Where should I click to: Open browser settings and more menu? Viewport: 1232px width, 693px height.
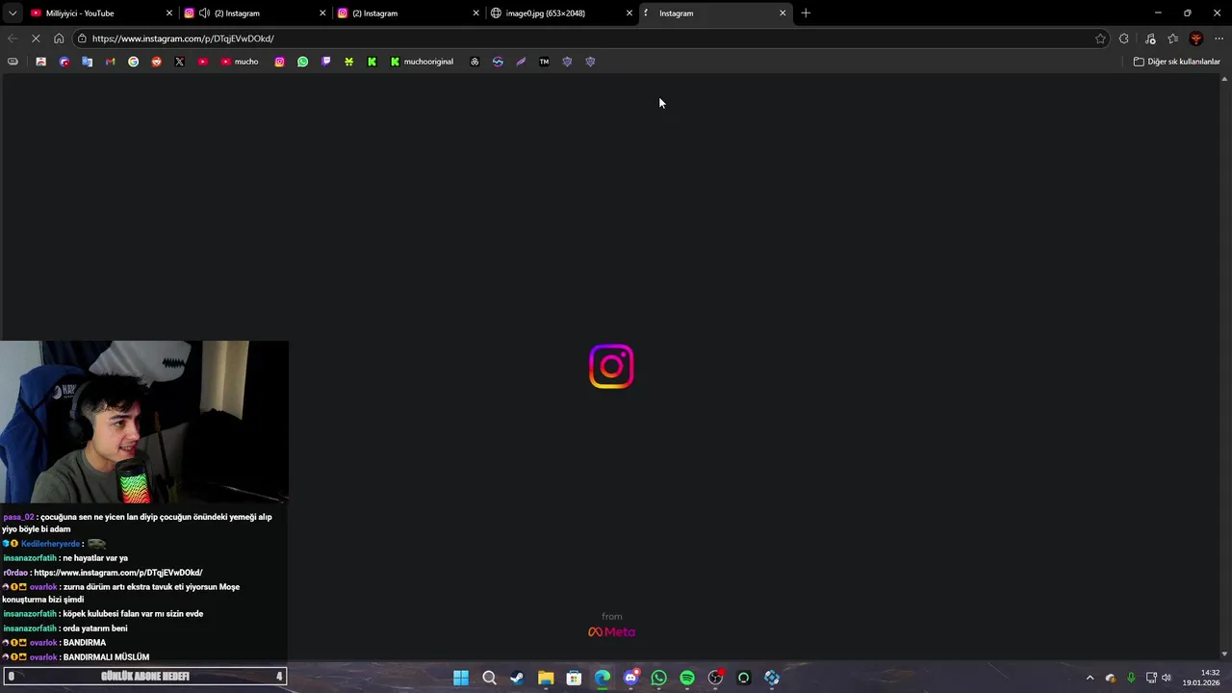pyautogui.click(x=1219, y=38)
